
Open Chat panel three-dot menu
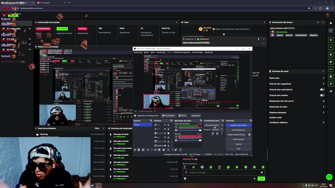[264, 22]
